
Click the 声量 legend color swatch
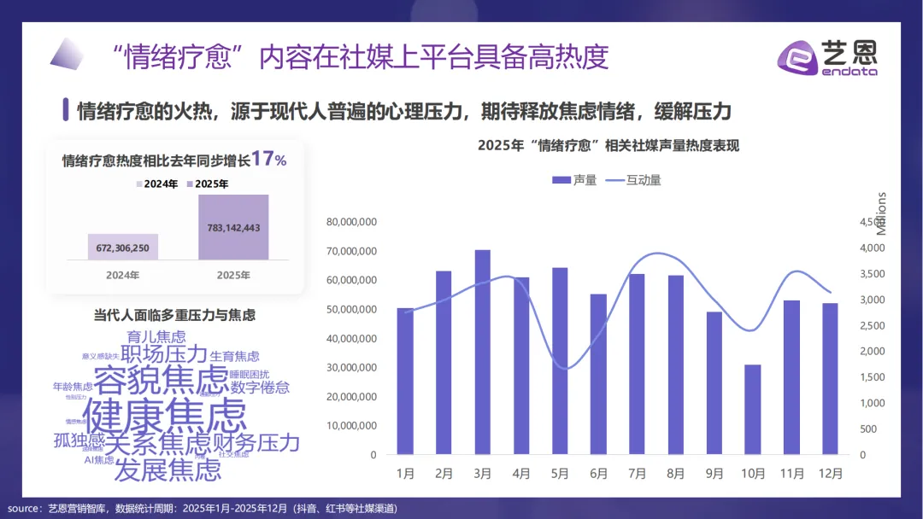pyautogui.click(x=561, y=180)
